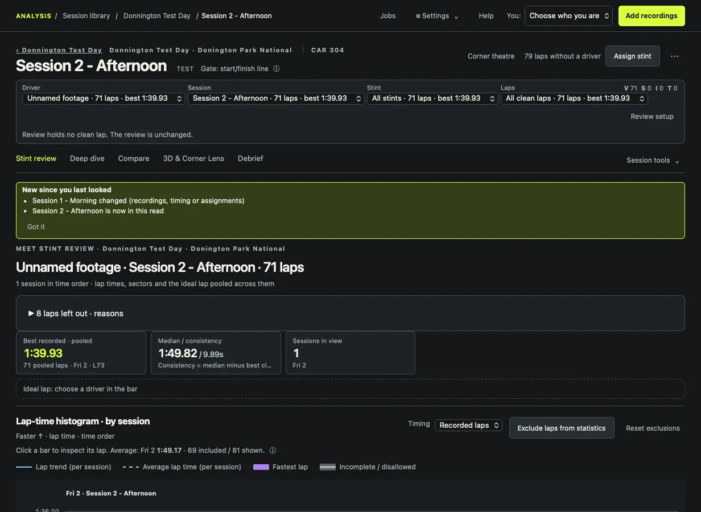The image size is (701, 512).
Task: Click the '‹ Donnington Test Day' back link
Action: (x=59, y=50)
